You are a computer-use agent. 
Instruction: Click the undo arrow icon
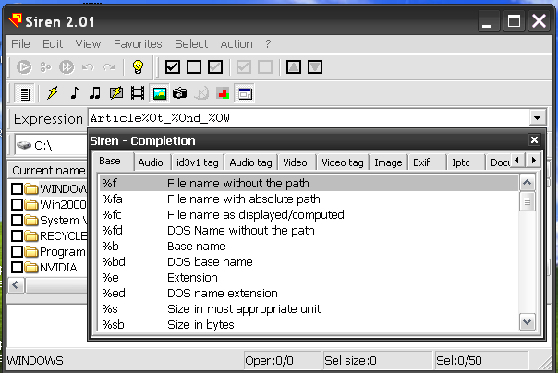click(x=88, y=66)
